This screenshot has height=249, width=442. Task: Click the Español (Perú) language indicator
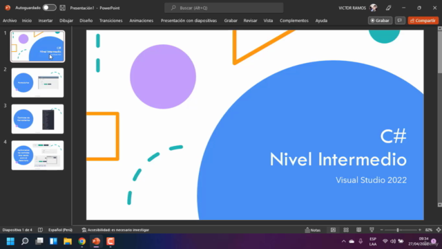(x=60, y=230)
